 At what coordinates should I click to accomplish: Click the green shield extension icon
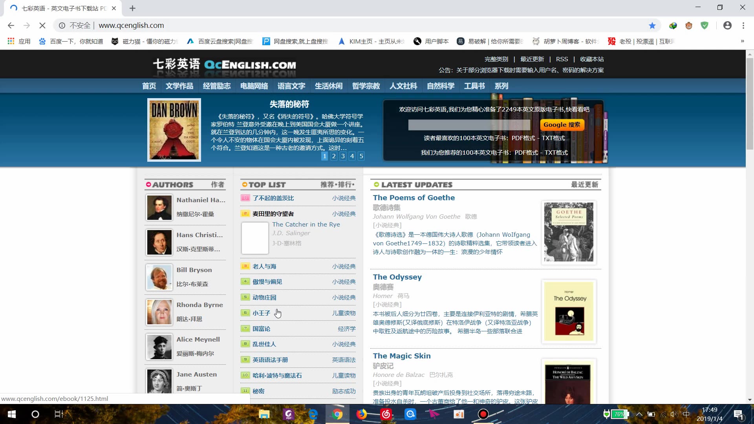[705, 26]
